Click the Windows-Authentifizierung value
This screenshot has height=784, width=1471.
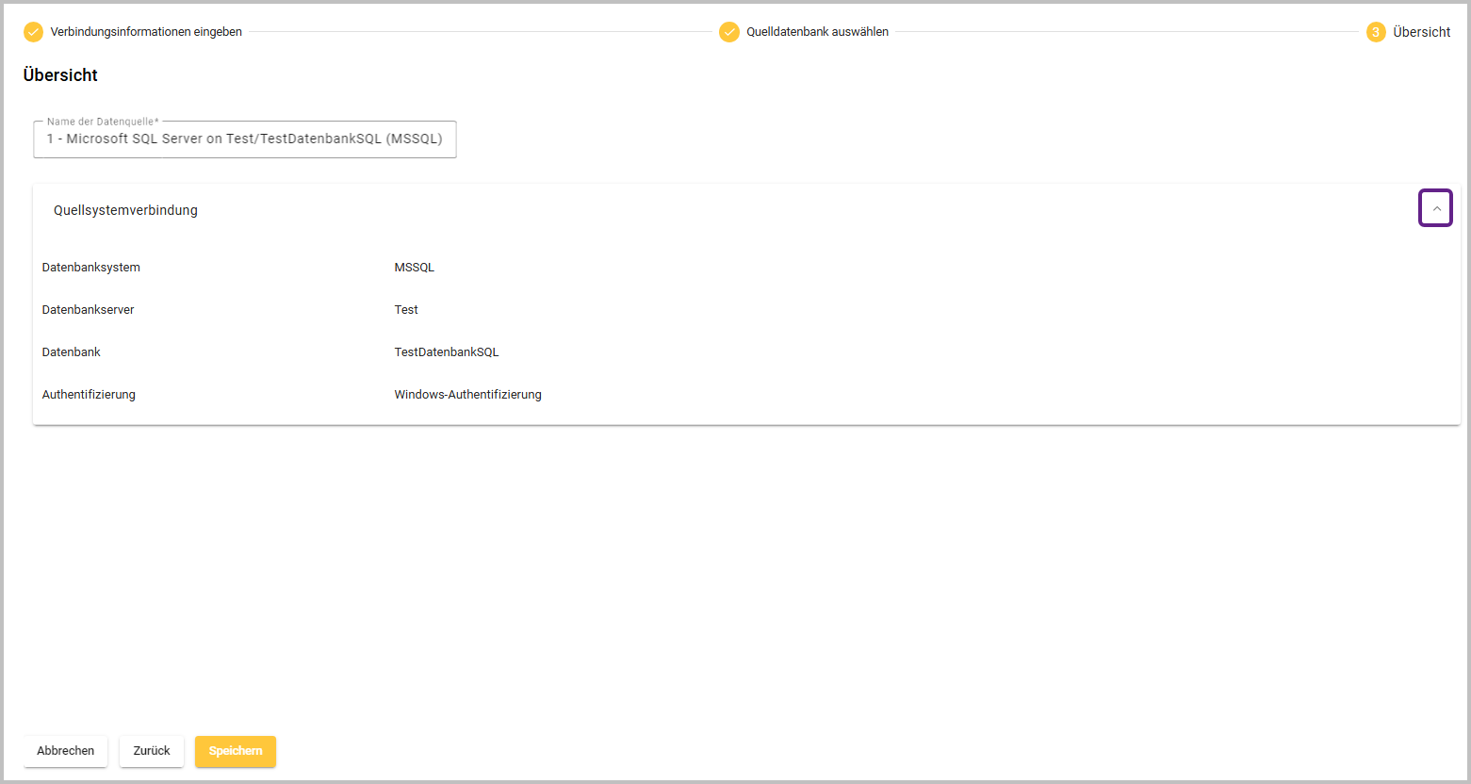click(467, 395)
